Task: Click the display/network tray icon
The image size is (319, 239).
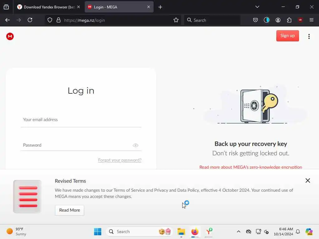Action: click(258, 232)
